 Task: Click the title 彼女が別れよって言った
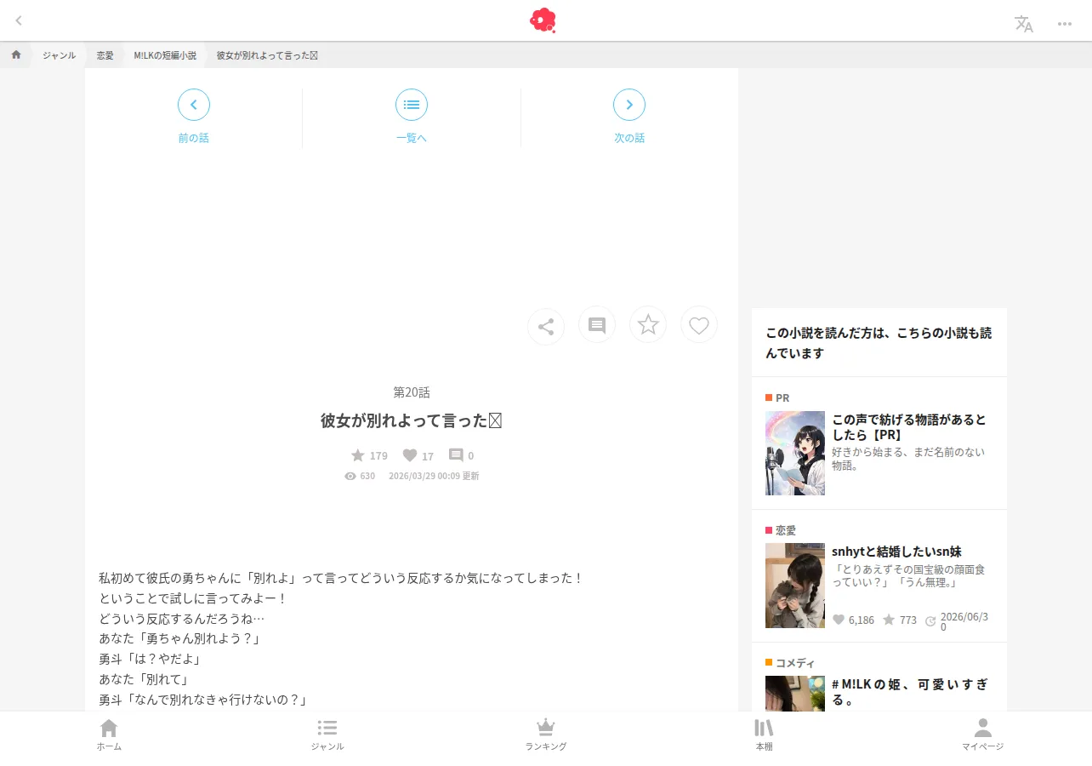[x=411, y=420]
